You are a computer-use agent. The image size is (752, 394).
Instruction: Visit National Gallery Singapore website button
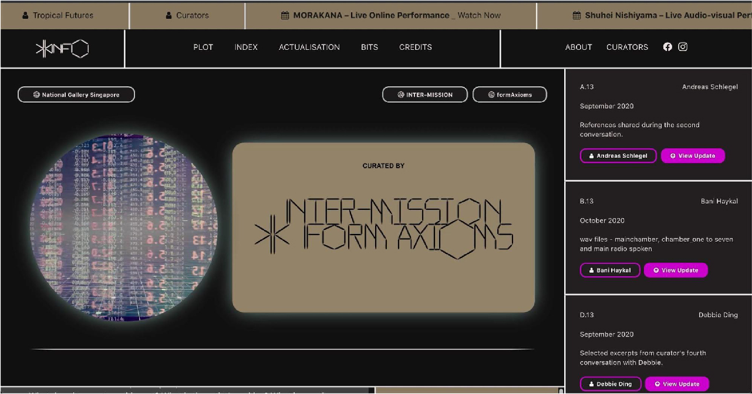coord(76,94)
